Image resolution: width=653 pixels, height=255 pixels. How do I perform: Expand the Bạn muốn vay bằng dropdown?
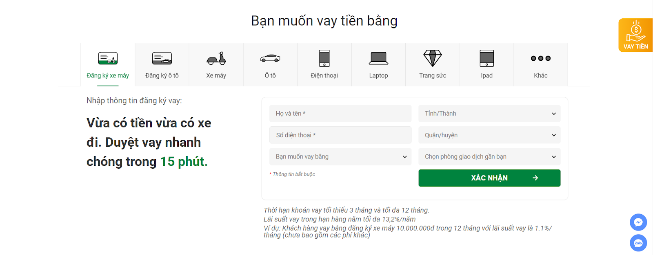(340, 157)
